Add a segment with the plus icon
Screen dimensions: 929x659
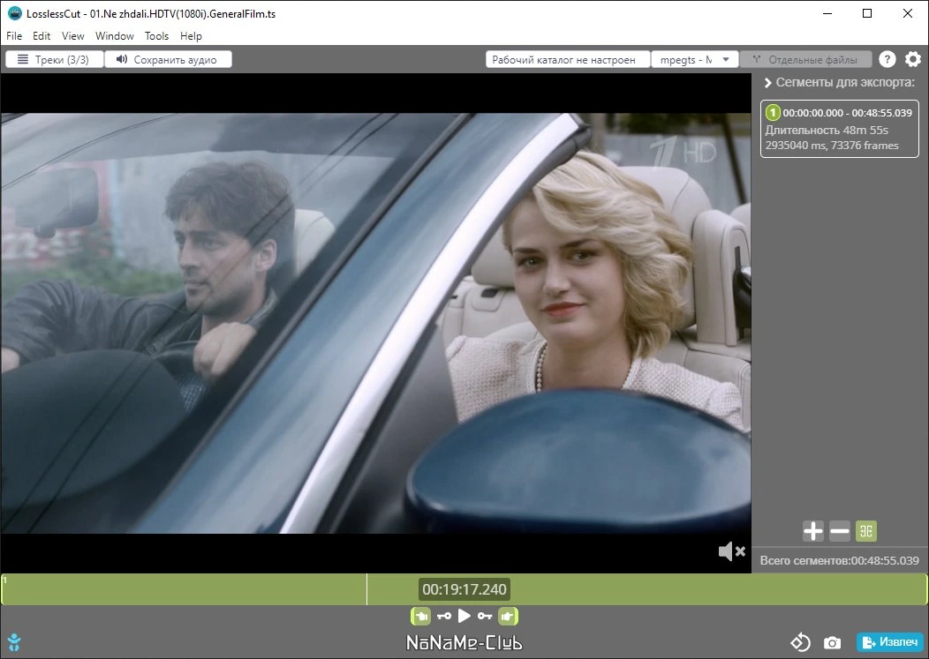click(x=812, y=531)
